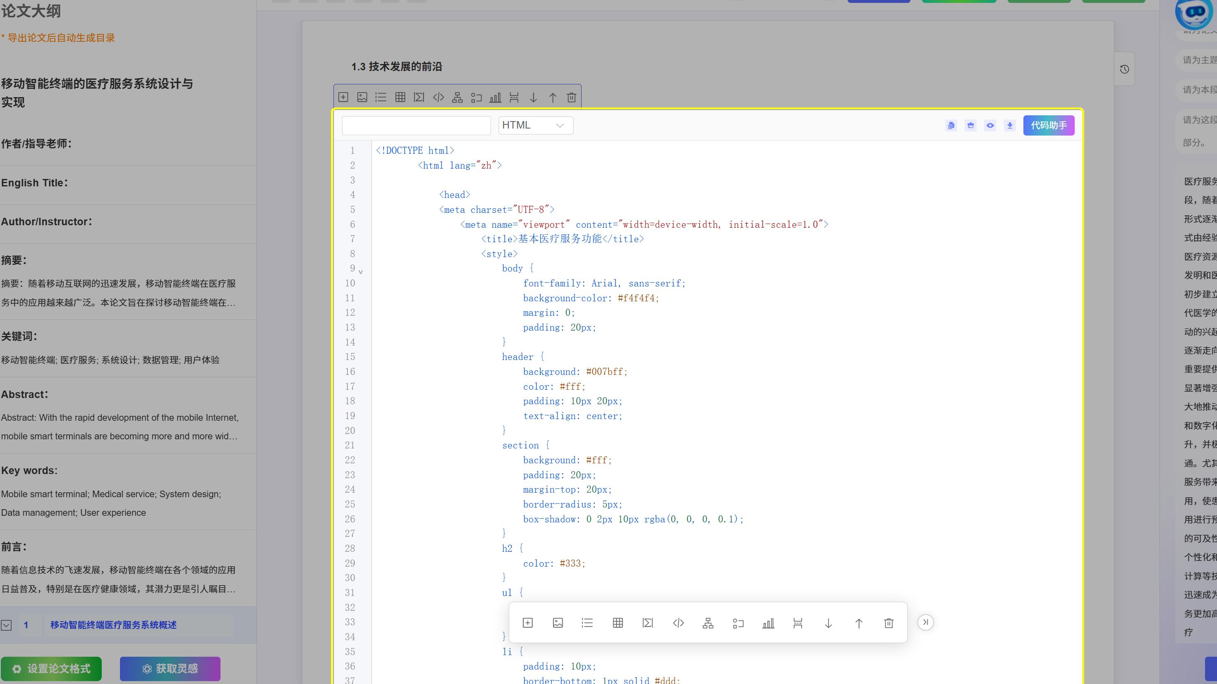Collapse the floating toolbar with round arrow button
The width and height of the screenshot is (1217, 684).
[925, 622]
